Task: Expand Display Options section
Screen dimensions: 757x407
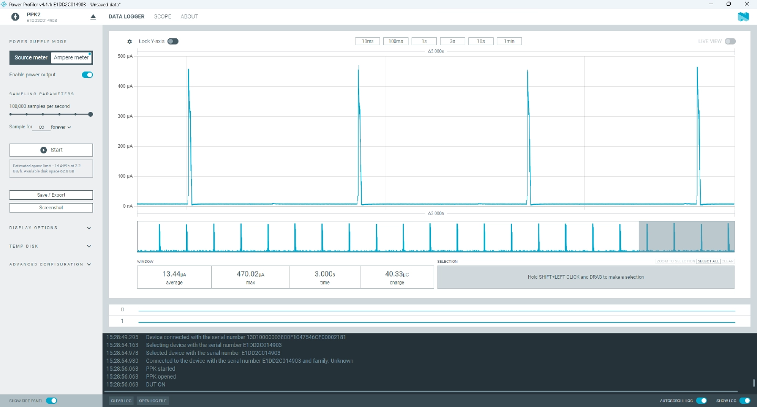Action: pyautogui.click(x=51, y=228)
